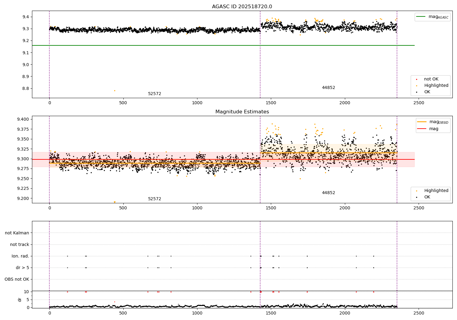Click '44852' in the Magnitude Estimates plot
This screenshot has height=320, width=457.
[328, 193]
